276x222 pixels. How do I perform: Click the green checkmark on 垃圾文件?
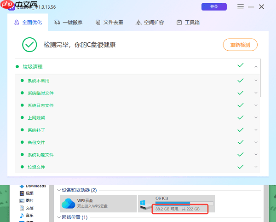[241, 167]
